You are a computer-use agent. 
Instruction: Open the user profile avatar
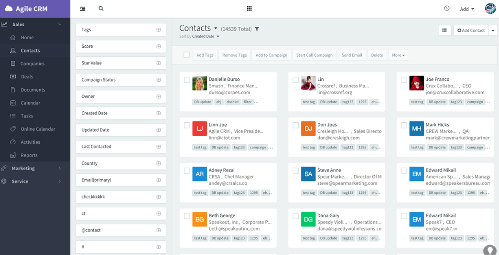point(490,9)
